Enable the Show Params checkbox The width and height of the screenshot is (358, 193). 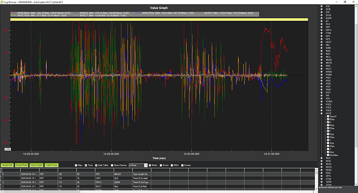pyautogui.click(x=112, y=165)
